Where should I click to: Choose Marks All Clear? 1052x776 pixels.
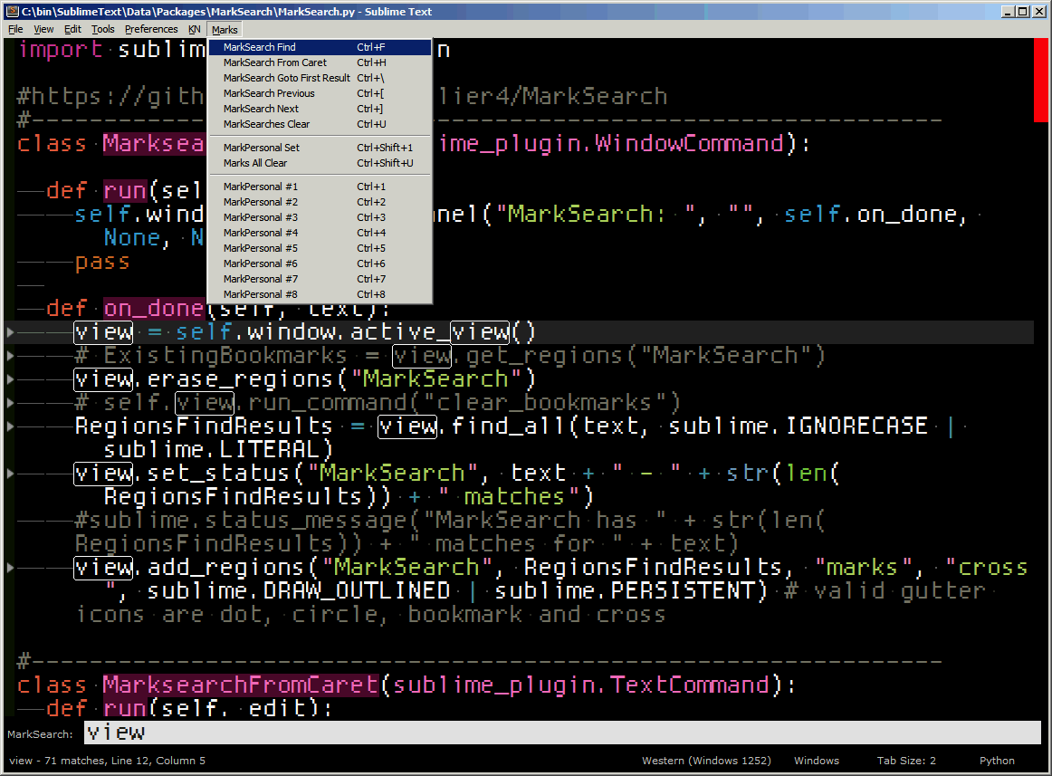click(x=320, y=163)
